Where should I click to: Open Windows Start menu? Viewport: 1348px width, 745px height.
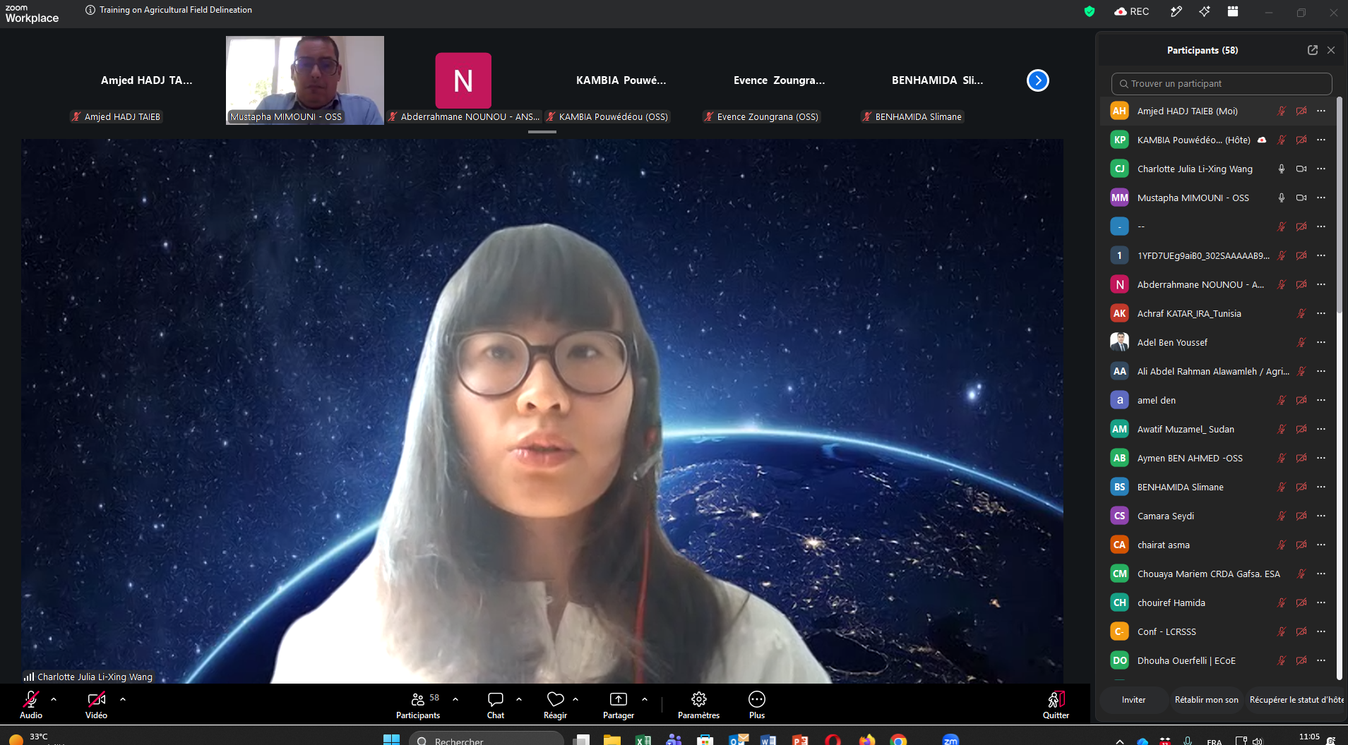coord(391,739)
